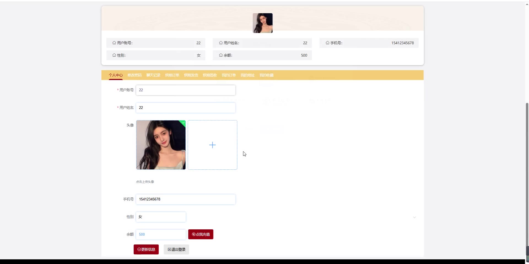529x264 pixels.
Task: Focus the 手机号 input field
Action: (x=186, y=199)
